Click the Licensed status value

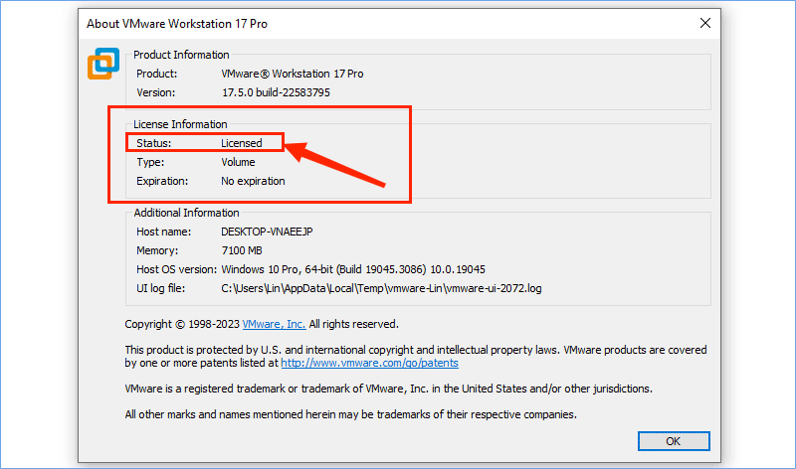click(241, 143)
